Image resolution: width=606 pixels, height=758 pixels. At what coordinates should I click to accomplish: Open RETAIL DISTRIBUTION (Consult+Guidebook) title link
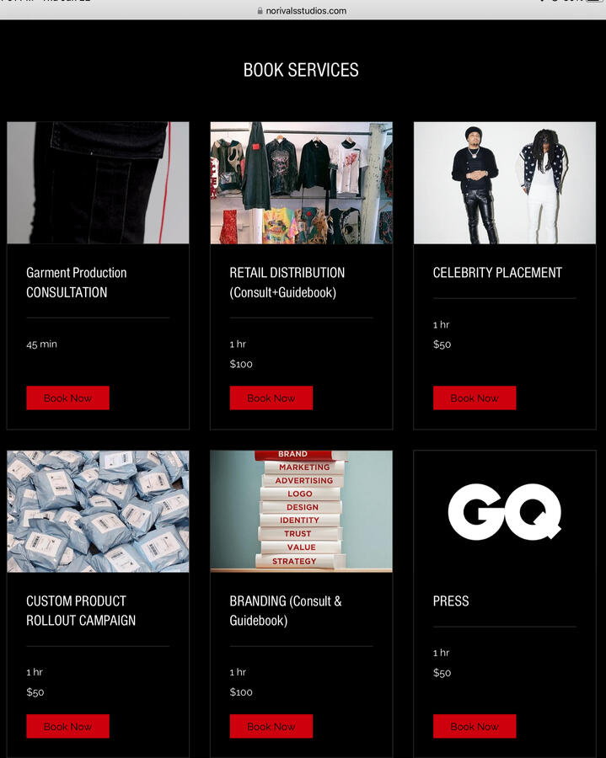tap(287, 282)
